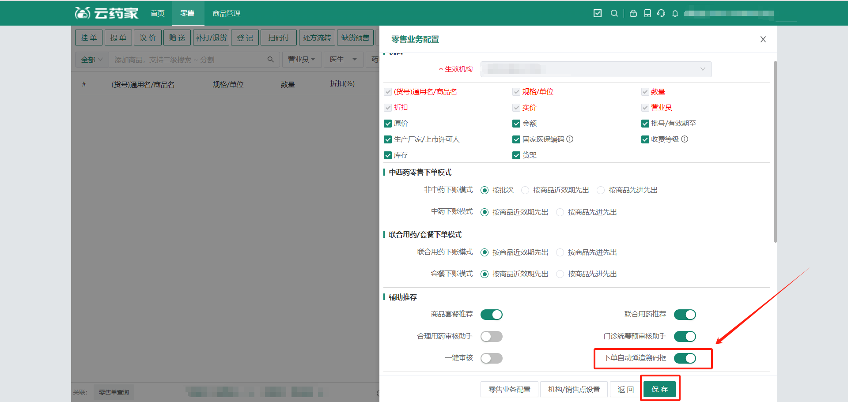
Task: Toggle 商品套餐推荐 switch off
Action: point(492,315)
